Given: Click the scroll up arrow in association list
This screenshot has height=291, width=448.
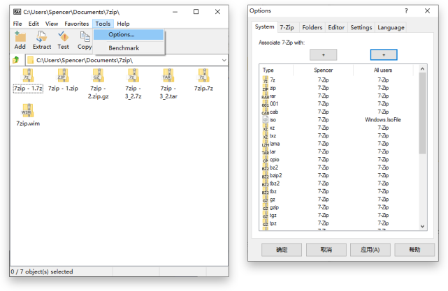Looking at the screenshot, I should [x=423, y=69].
